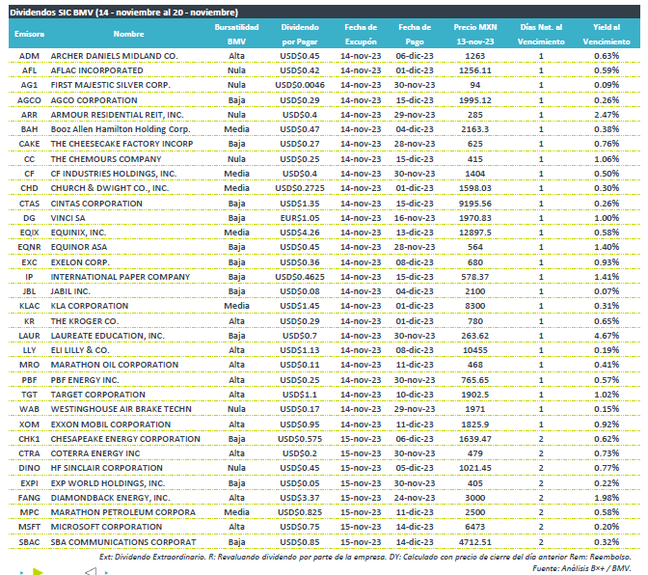Click the 4.67% yield value
This screenshot has width=648, height=575.
(606, 335)
